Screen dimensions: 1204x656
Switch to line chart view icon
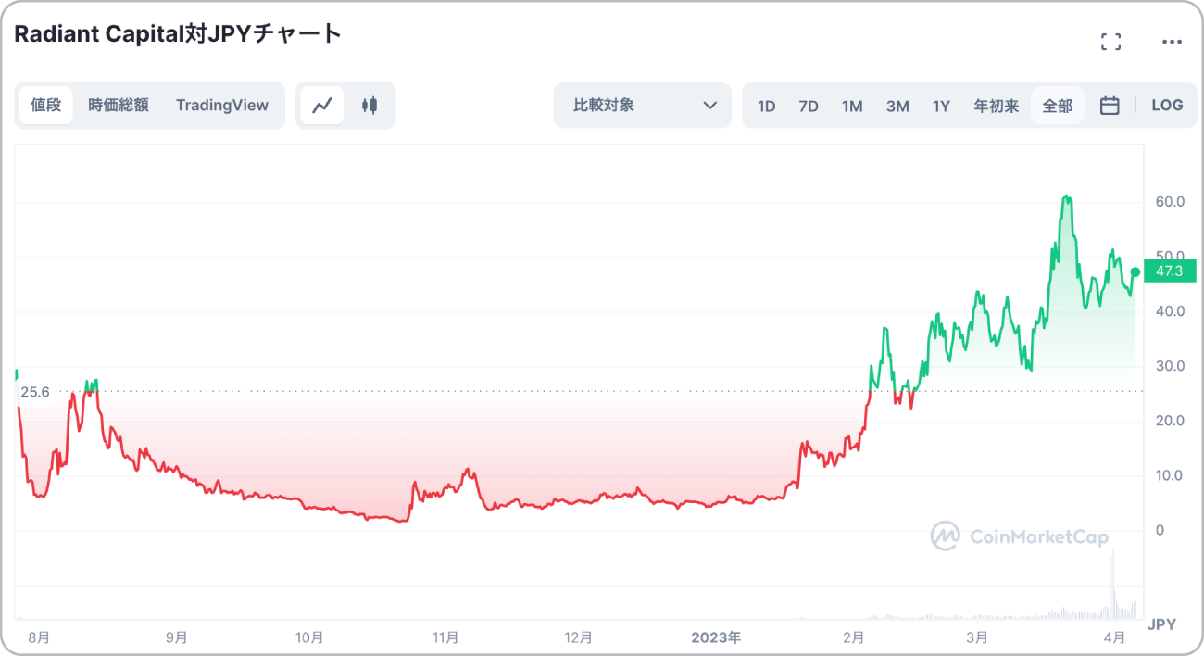tap(322, 106)
